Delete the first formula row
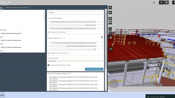175x98 pixels. [102, 43]
